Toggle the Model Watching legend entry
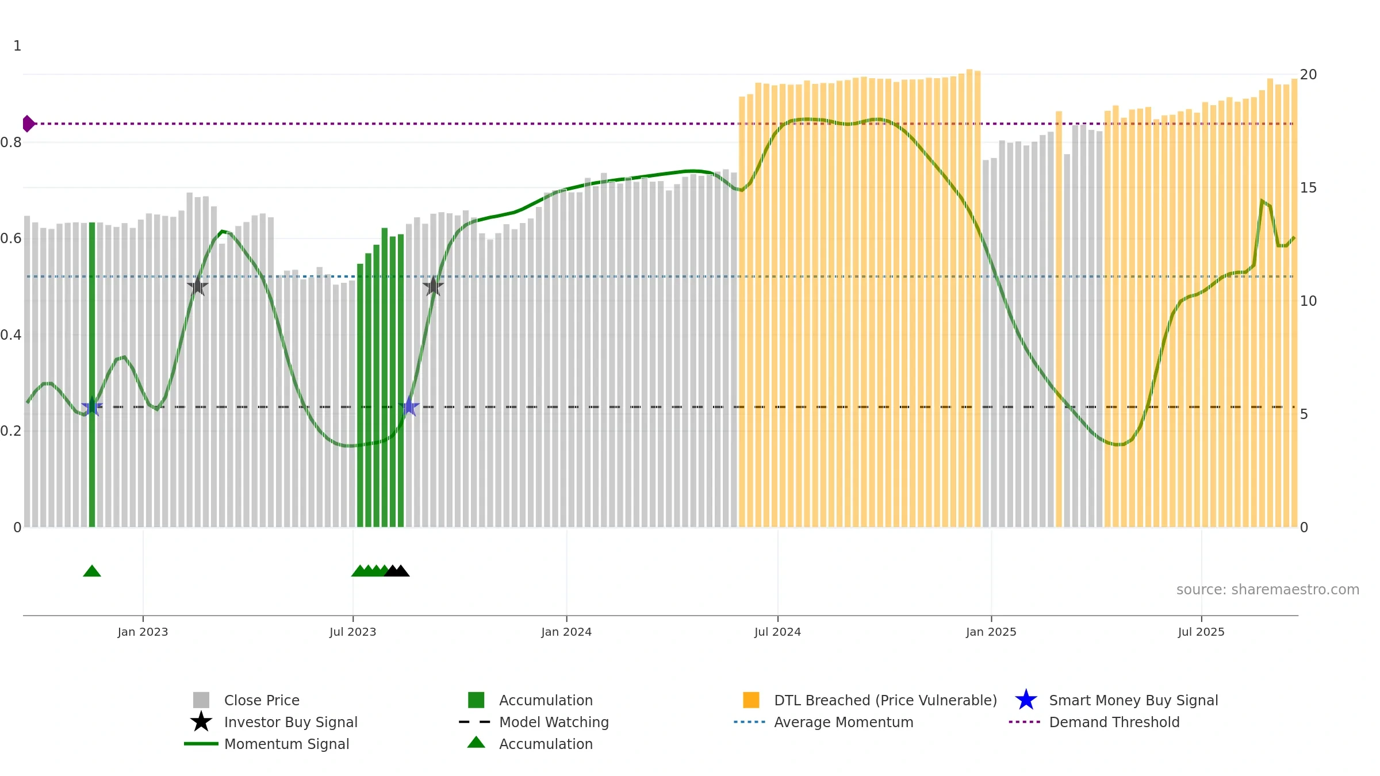This screenshot has width=1380, height=776. tap(553, 722)
